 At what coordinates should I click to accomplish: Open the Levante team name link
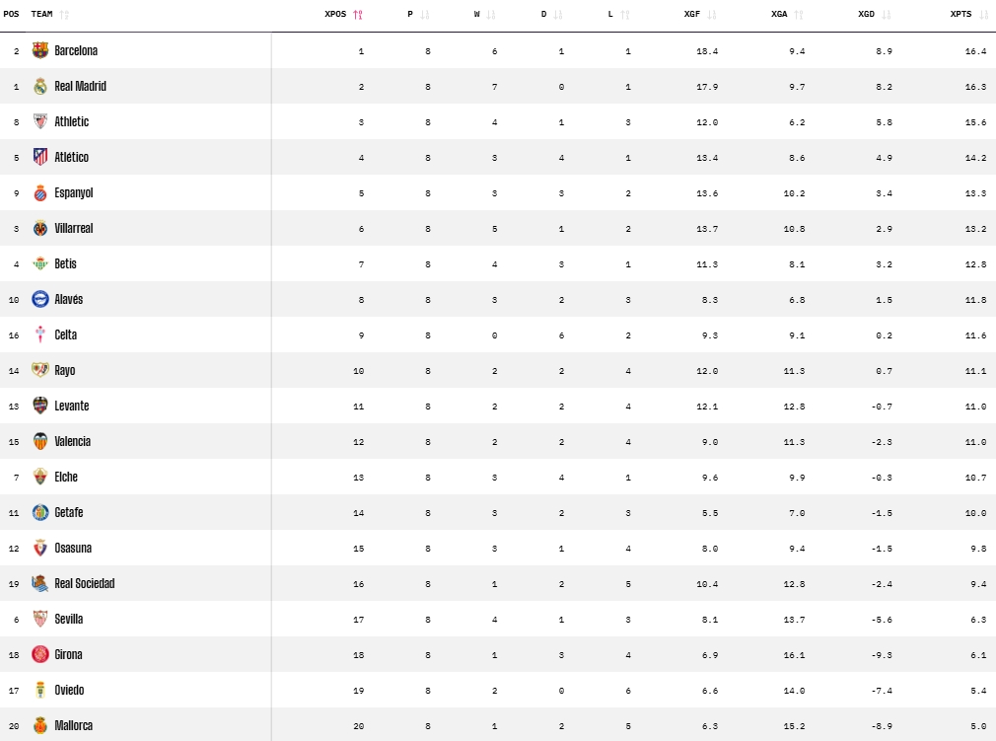(71, 406)
